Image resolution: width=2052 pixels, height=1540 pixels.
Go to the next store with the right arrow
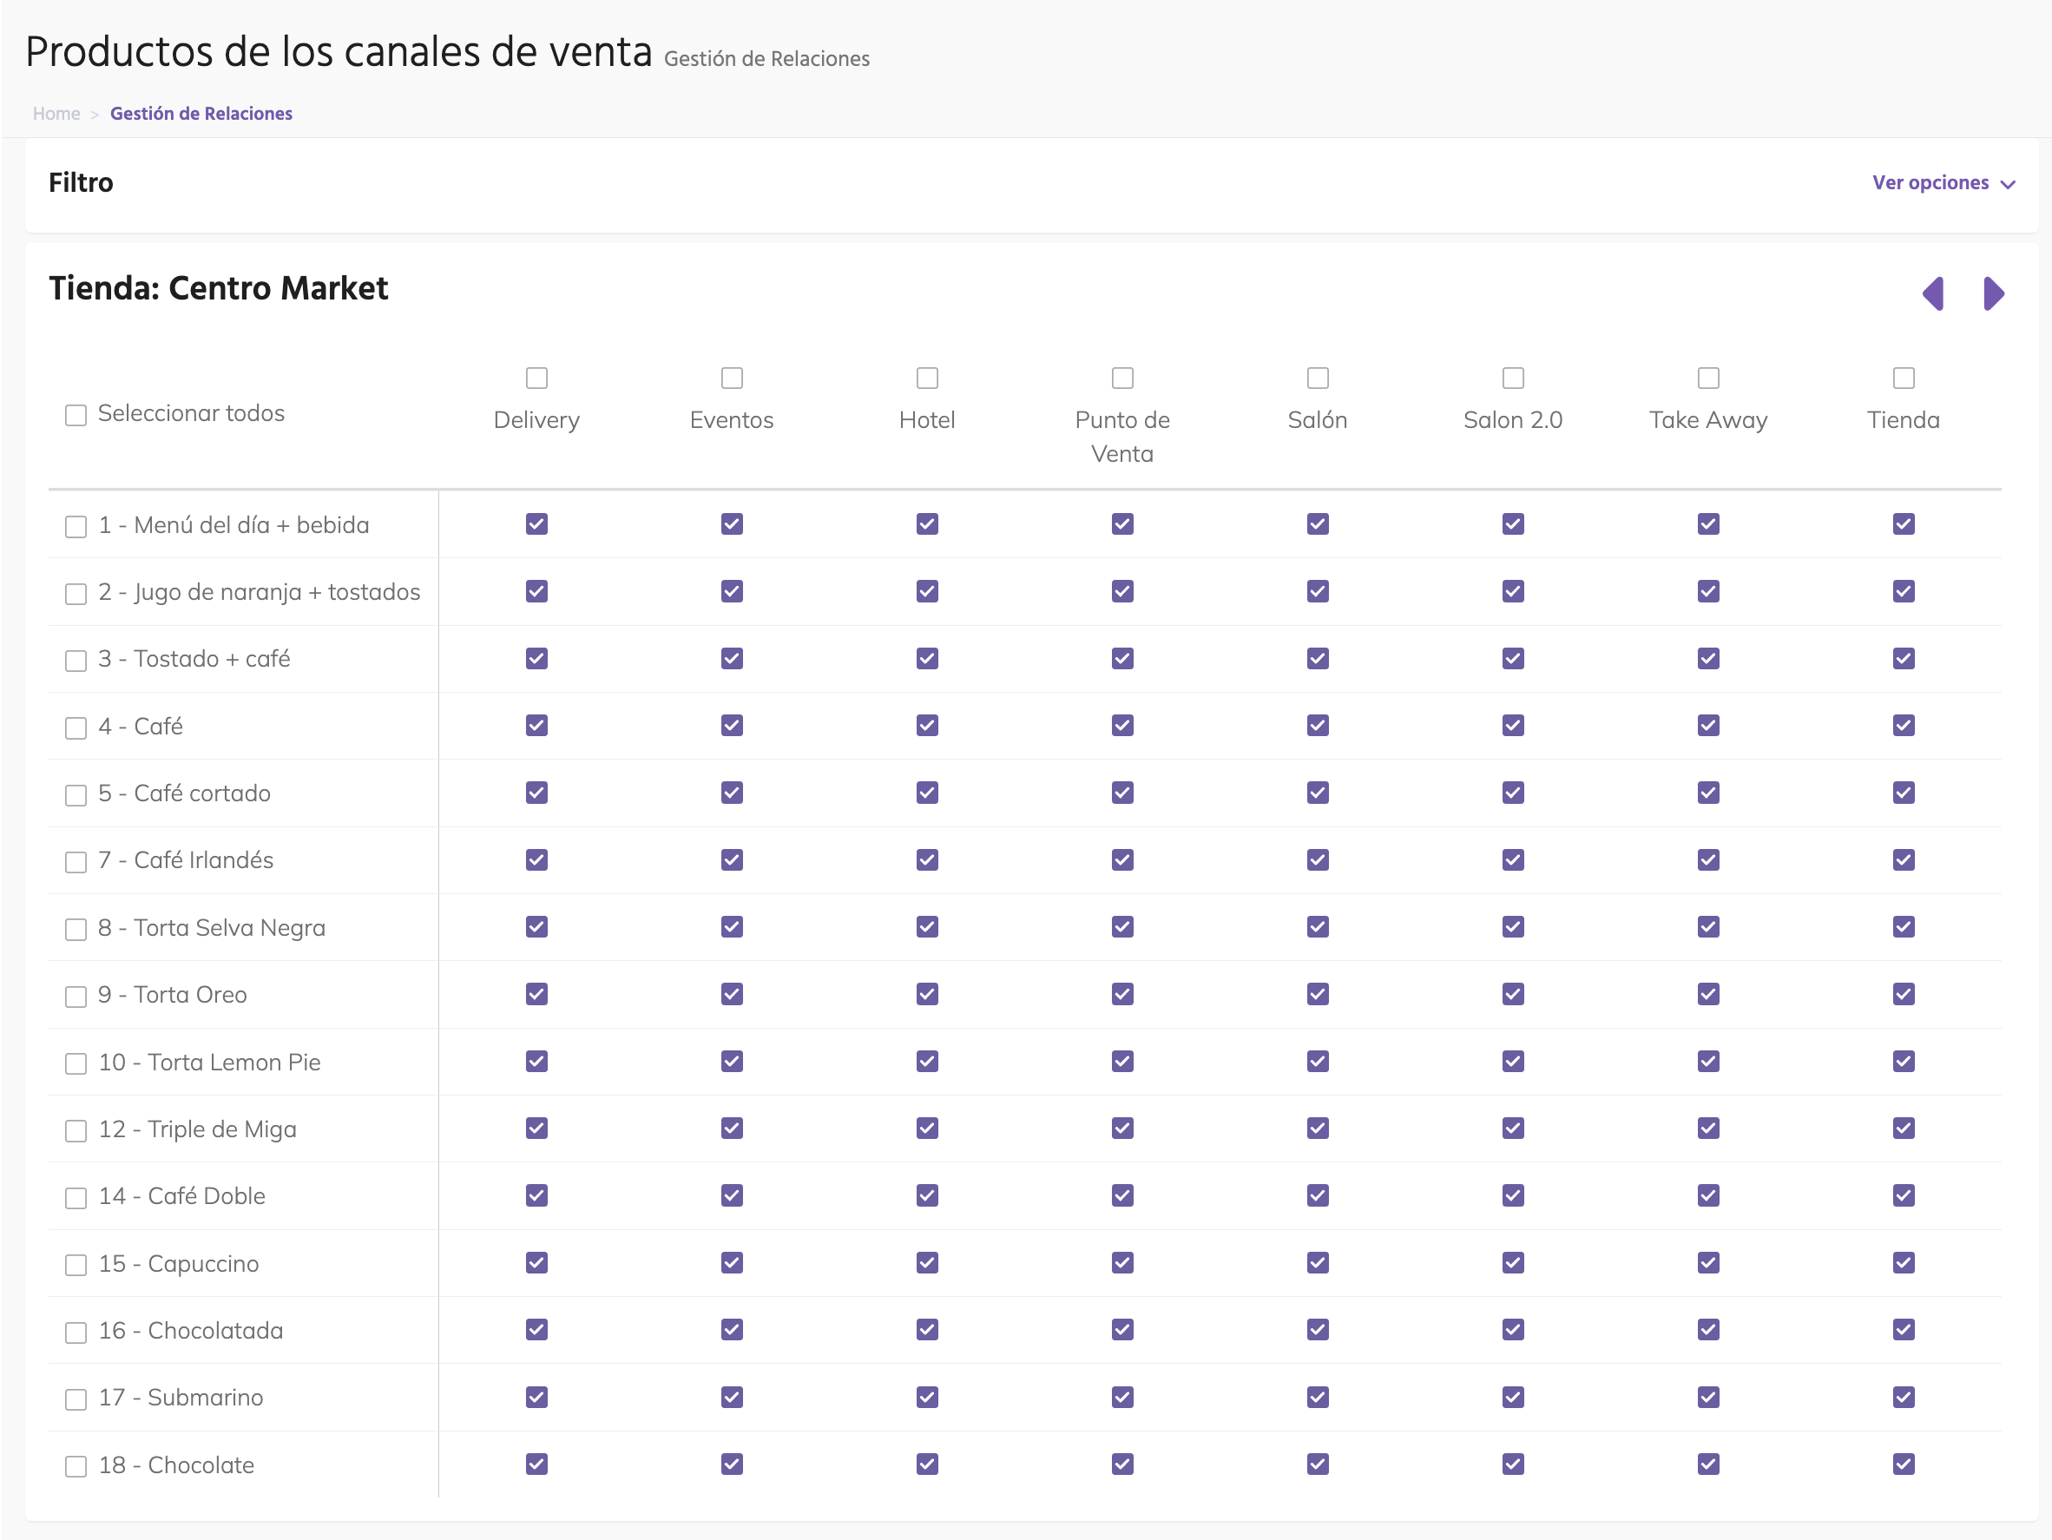pos(1994,294)
